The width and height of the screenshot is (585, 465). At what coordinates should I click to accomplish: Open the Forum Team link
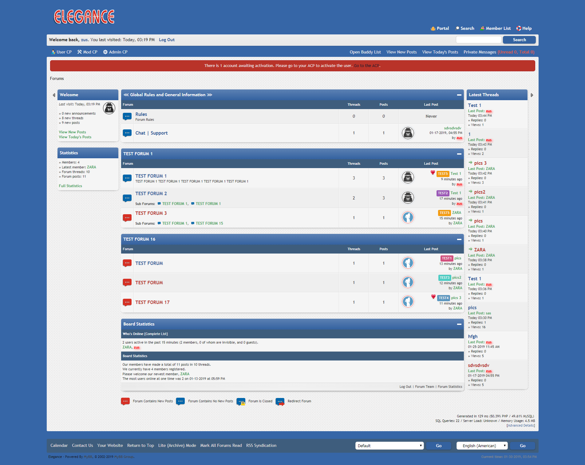click(x=425, y=387)
